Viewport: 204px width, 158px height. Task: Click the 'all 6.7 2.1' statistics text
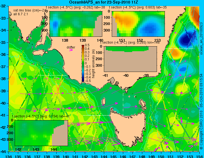tap(21, 14)
